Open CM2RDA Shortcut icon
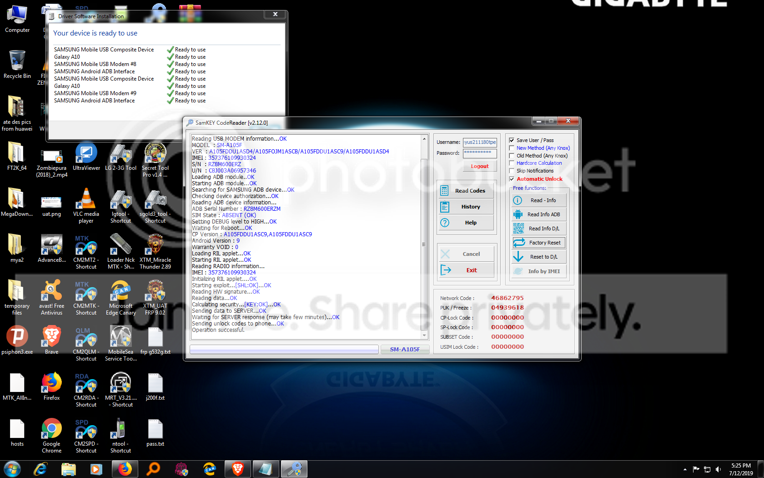The height and width of the screenshot is (478, 764). point(86,390)
